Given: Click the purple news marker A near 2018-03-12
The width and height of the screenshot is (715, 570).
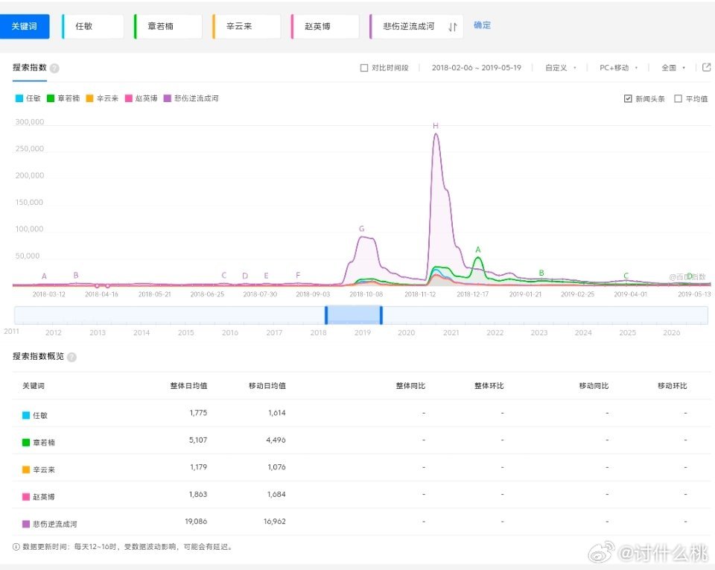Looking at the screenshot, I should click(44, 276).
